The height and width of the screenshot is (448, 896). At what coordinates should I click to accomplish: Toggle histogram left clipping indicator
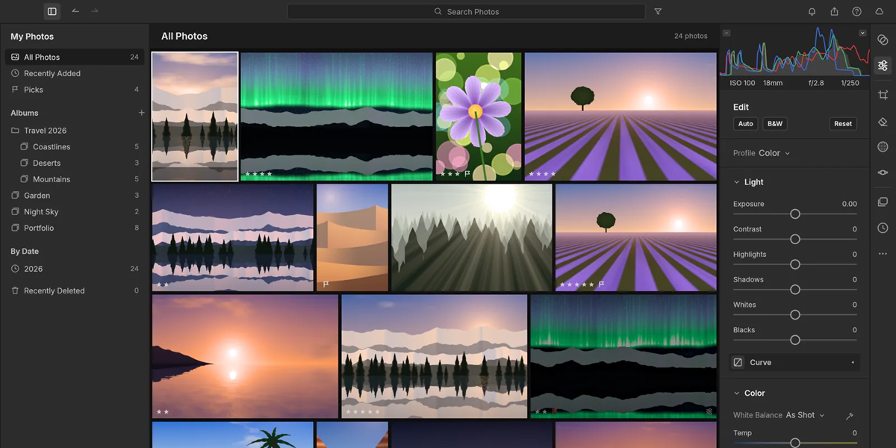(727, 34)
